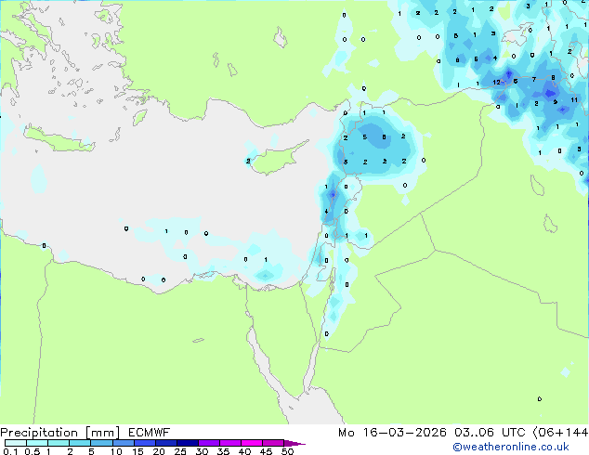Click the above-50 mm purple legend arrow
589x455 pixels.
tap(294, 443)
